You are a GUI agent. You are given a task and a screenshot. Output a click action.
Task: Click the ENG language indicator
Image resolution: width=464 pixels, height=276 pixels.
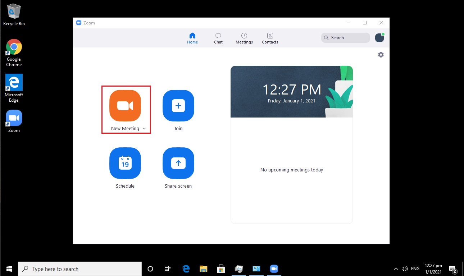(415, 269)
